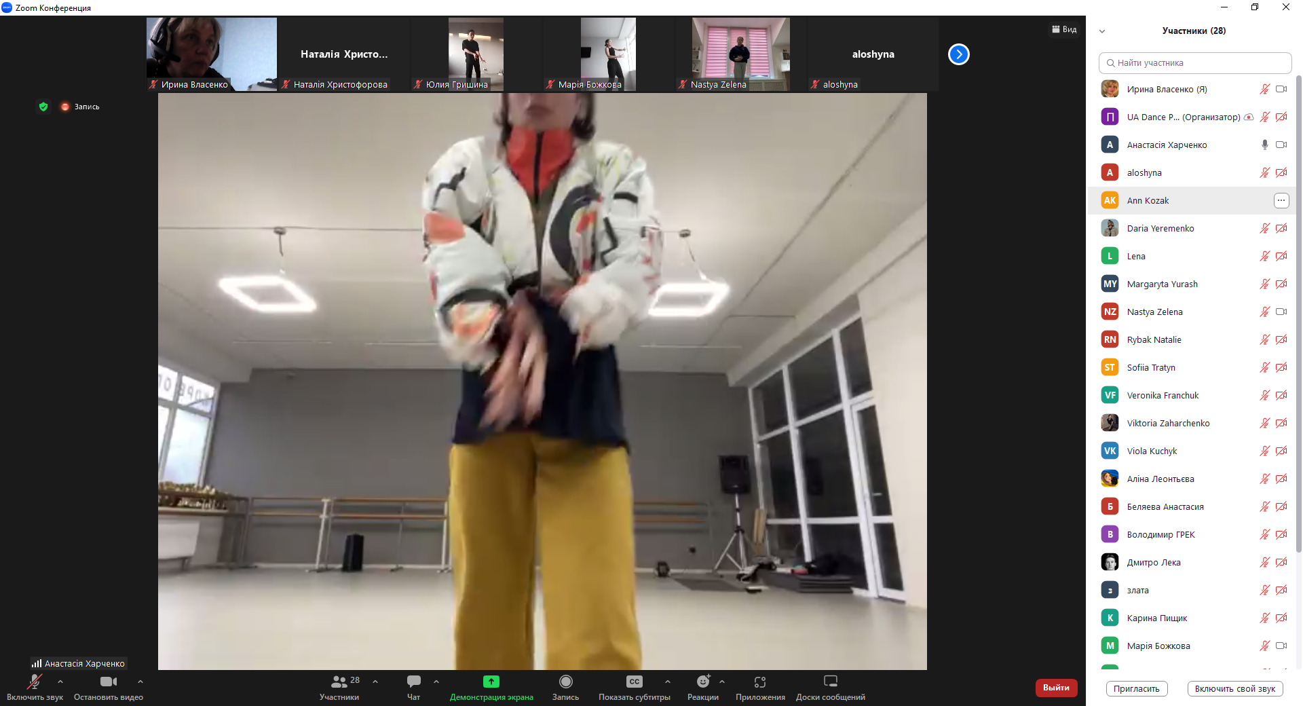Select participant Володимир ГРЕК
1303x706 pixels.
coord(1192,534)
